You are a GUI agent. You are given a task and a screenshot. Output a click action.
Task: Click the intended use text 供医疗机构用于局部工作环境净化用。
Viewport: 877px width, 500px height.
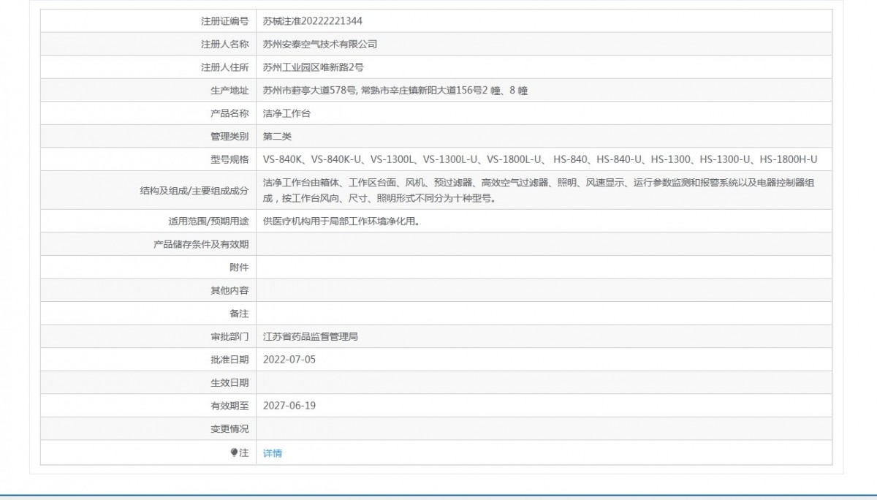pyautogui.click(x=343, y=221)
